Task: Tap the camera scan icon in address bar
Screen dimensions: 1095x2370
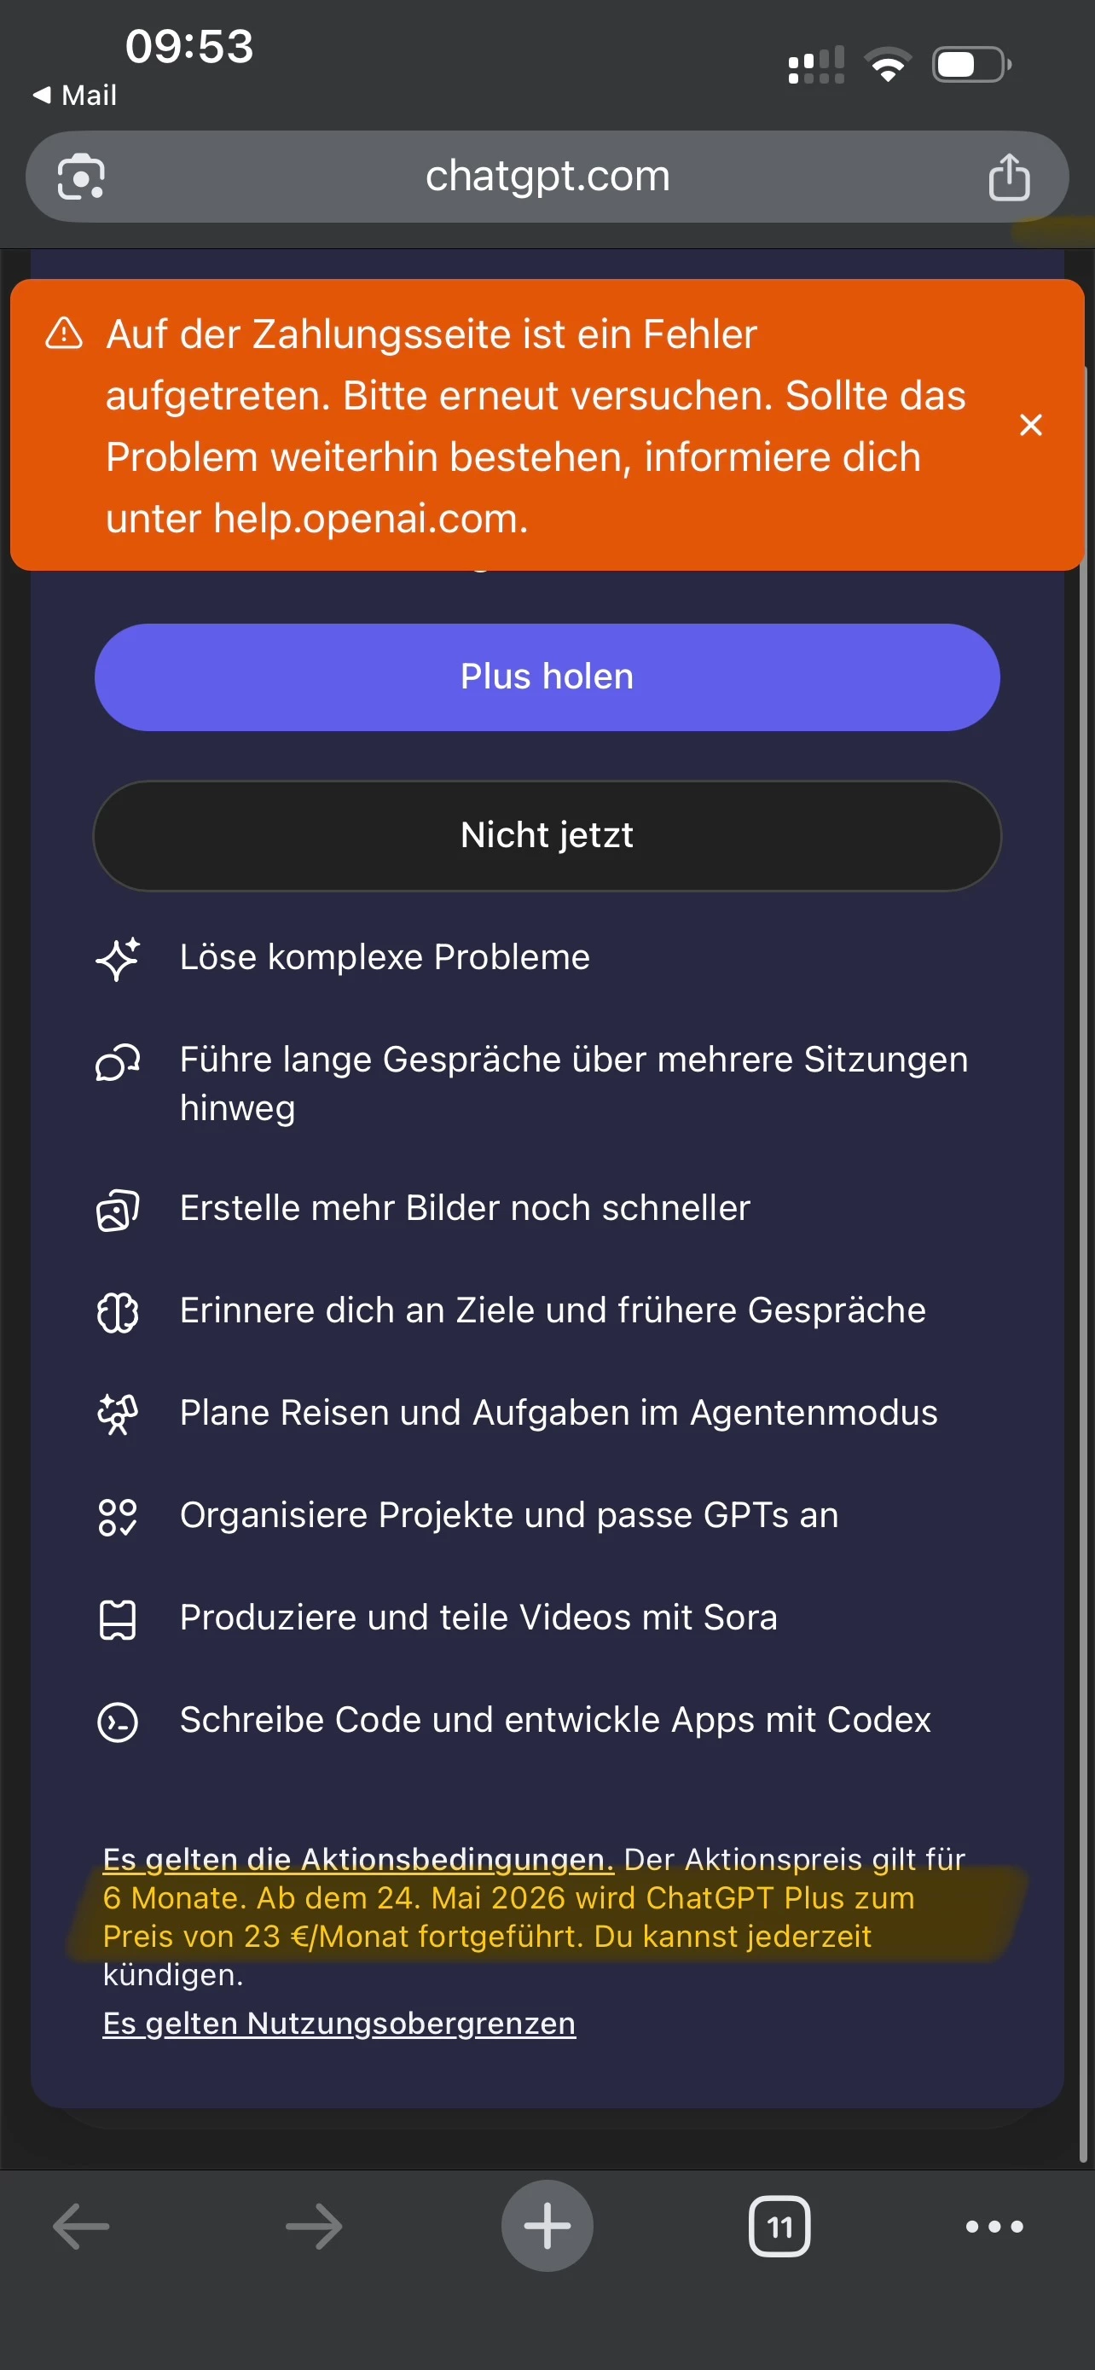Action: (81, 177)
